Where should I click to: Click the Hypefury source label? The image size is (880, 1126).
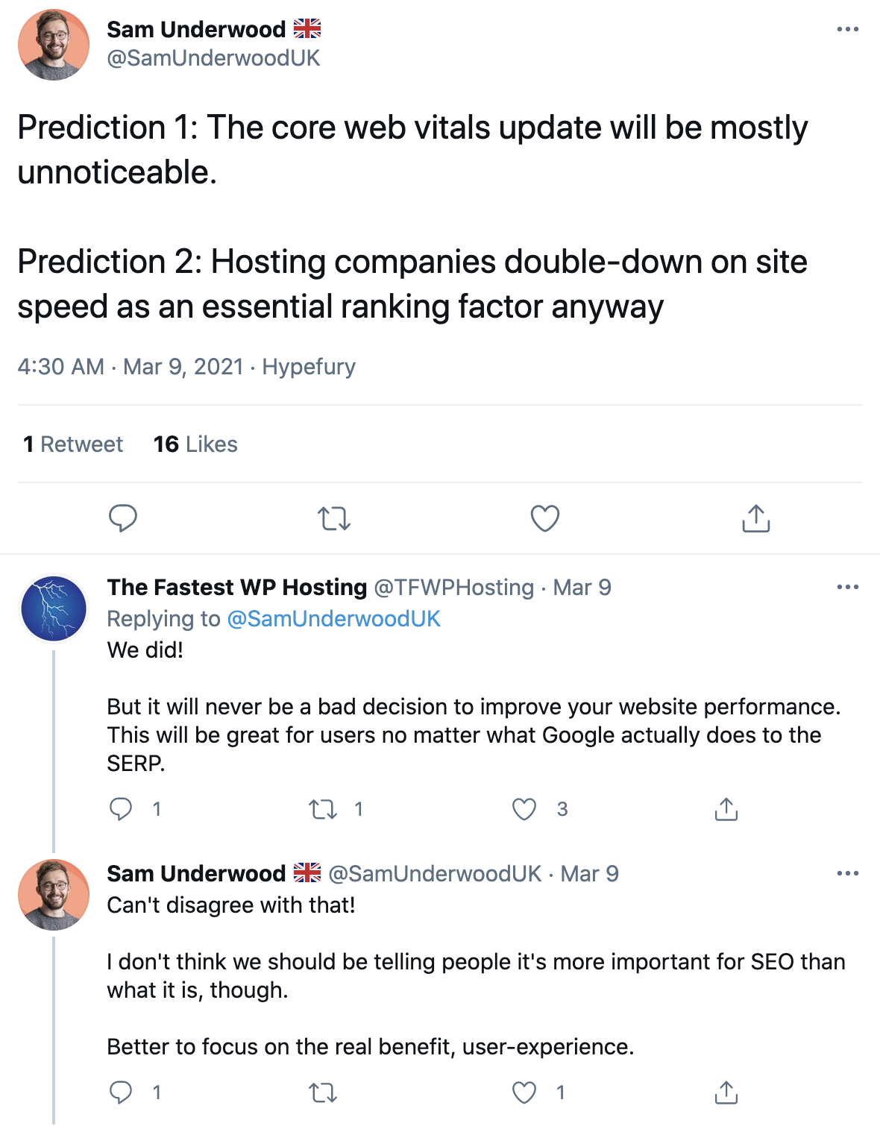click(x=309, y=367)
